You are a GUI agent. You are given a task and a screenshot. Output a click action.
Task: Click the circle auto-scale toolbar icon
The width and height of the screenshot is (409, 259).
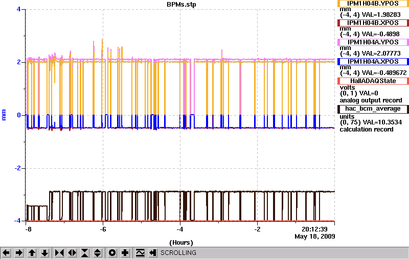click(x=112, y=253)
